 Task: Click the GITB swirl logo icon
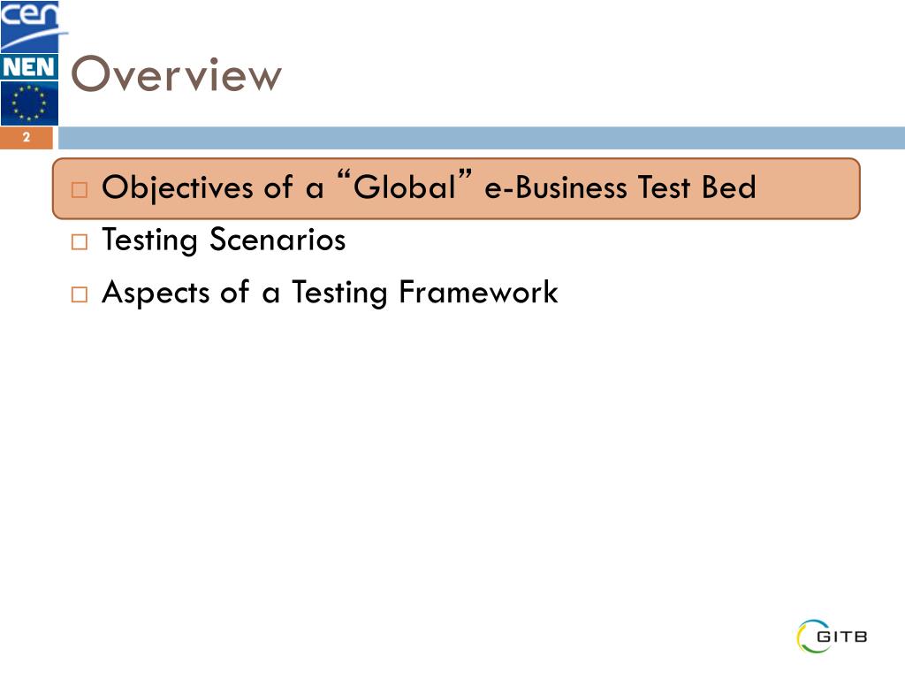tap(807, 636)
